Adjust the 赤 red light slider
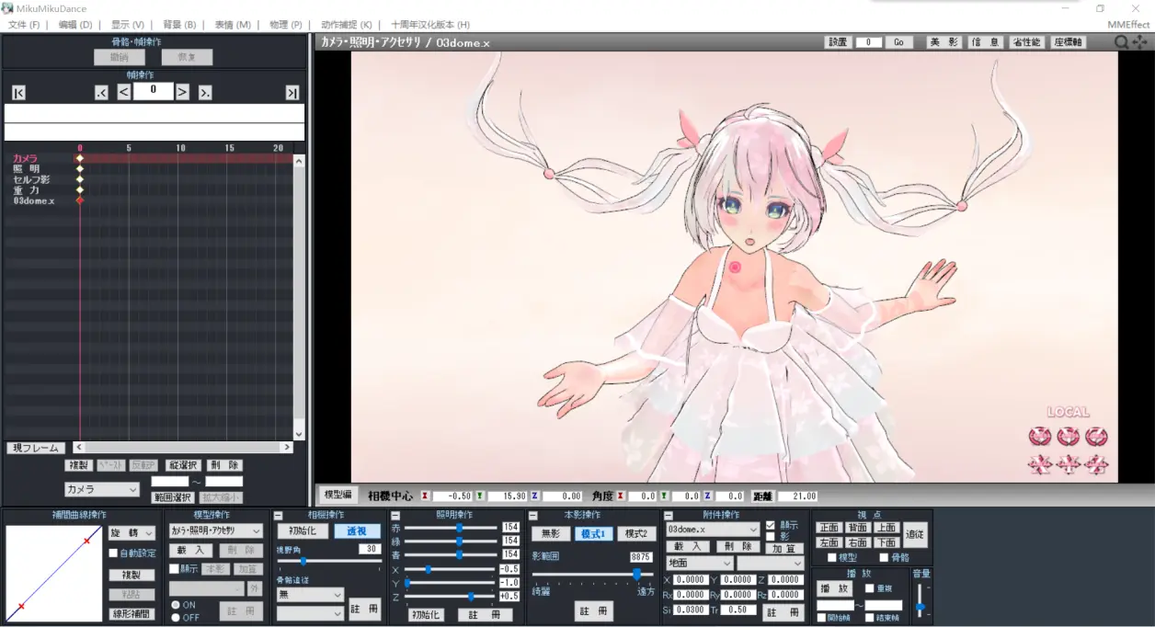This screenshot has width=1155, height=627. coord(452,528)
